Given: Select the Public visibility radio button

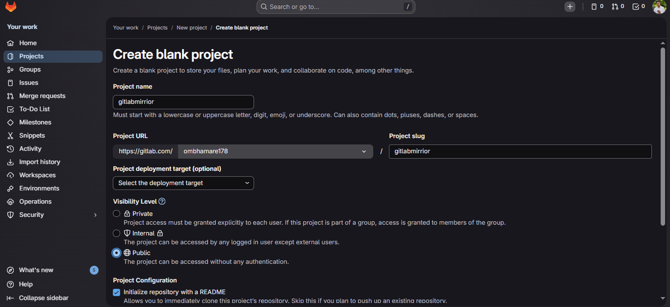Looking at the screenshot, I should pos(117,253).
